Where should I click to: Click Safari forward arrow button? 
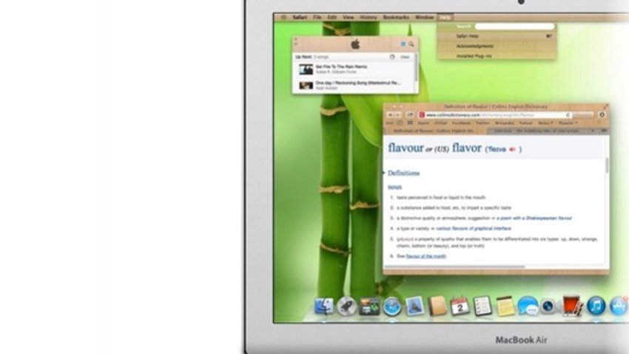(398, 115)
